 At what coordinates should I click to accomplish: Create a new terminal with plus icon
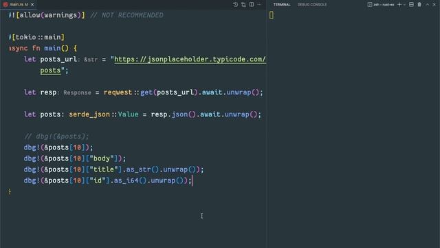(399, 5)
